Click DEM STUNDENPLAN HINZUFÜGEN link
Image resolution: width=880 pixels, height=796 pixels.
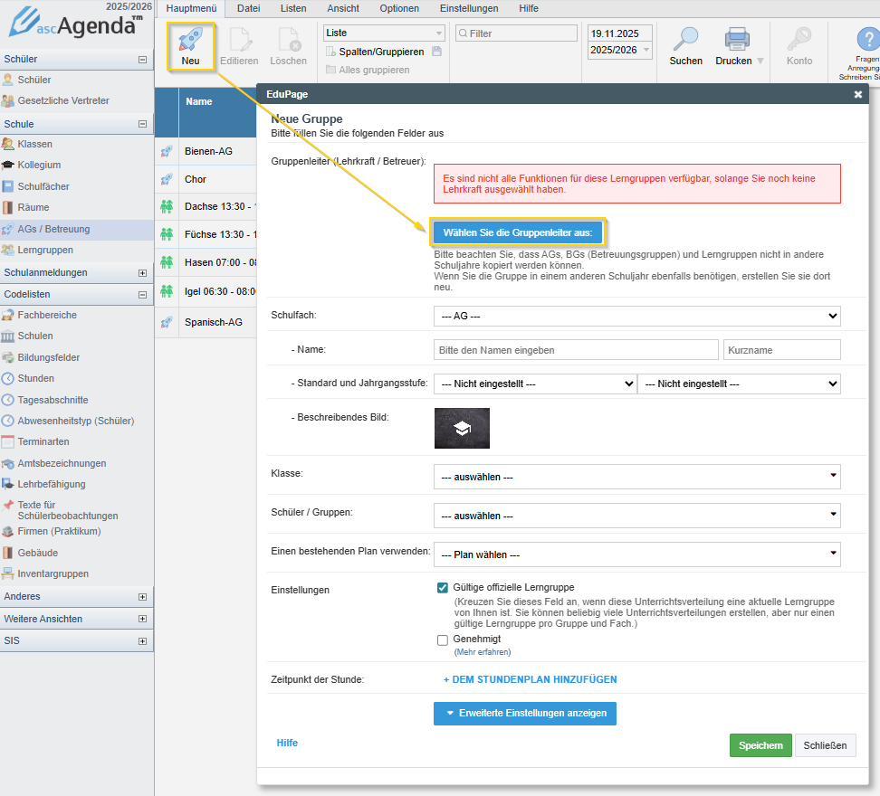click(x=530, y=679)
